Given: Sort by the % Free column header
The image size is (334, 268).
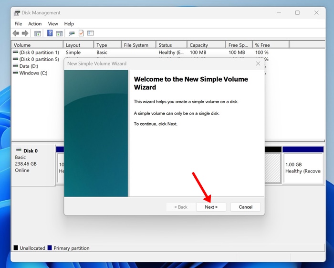Looking at the screenshot, I should [x=271, y=45].
